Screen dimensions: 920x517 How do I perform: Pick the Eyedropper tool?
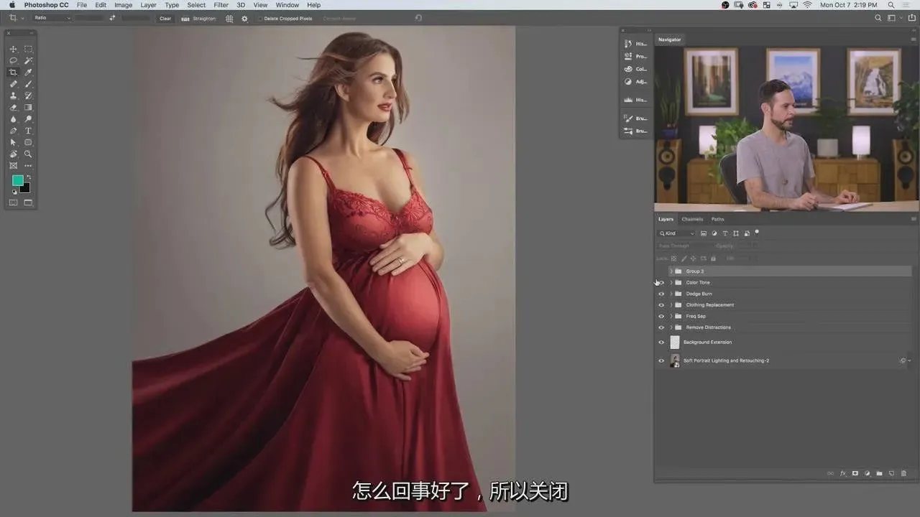click(29, 73)
